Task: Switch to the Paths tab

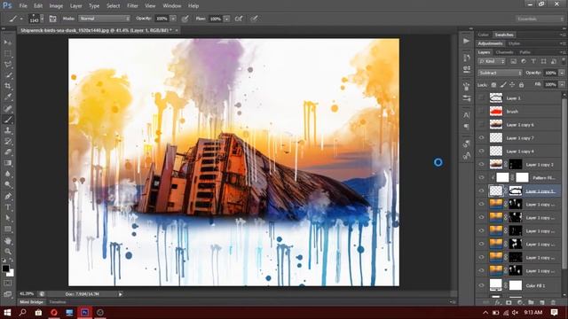Action: point(525,52)
